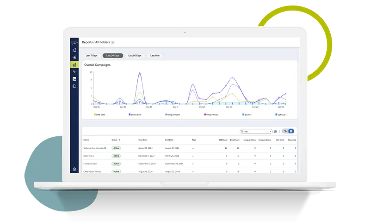Click the SMS Sent legend color swatch

point(94,114)
